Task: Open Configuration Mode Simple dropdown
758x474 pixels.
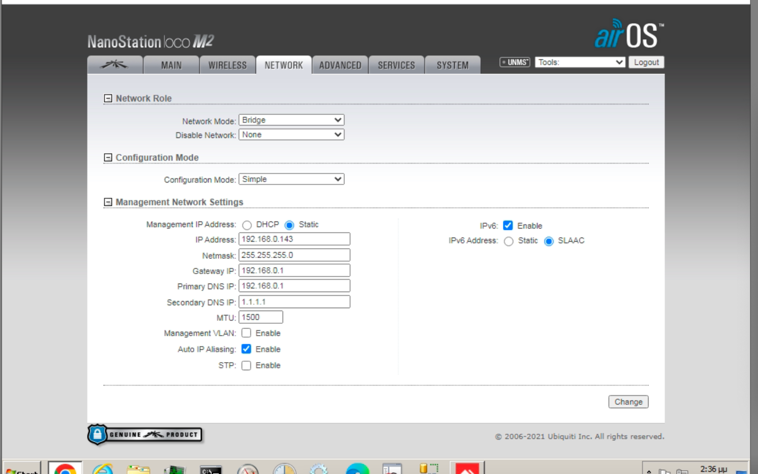Action: 291,179
